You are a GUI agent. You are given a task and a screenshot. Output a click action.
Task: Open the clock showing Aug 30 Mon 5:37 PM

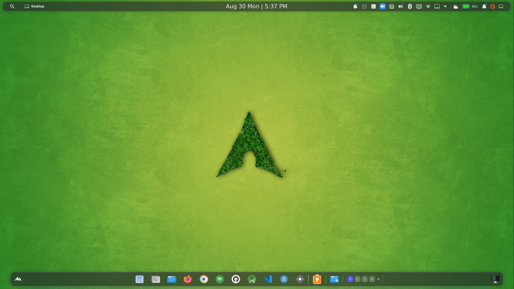256,6
